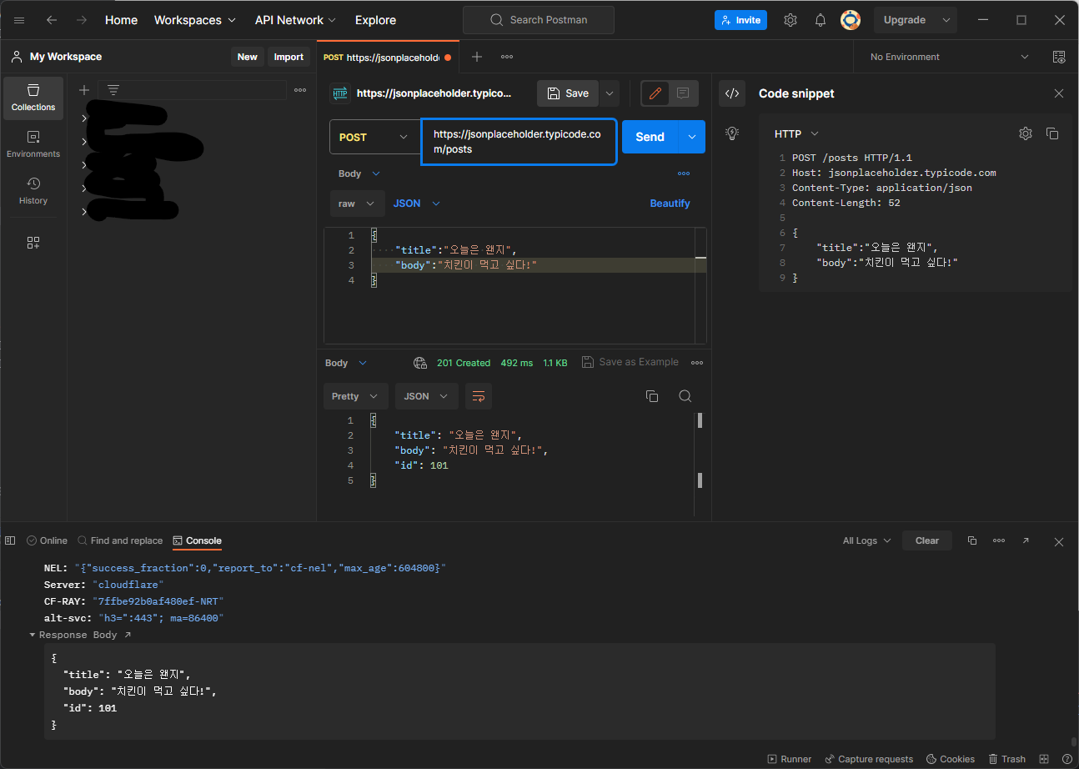Click the request URL field

(519, 142)
